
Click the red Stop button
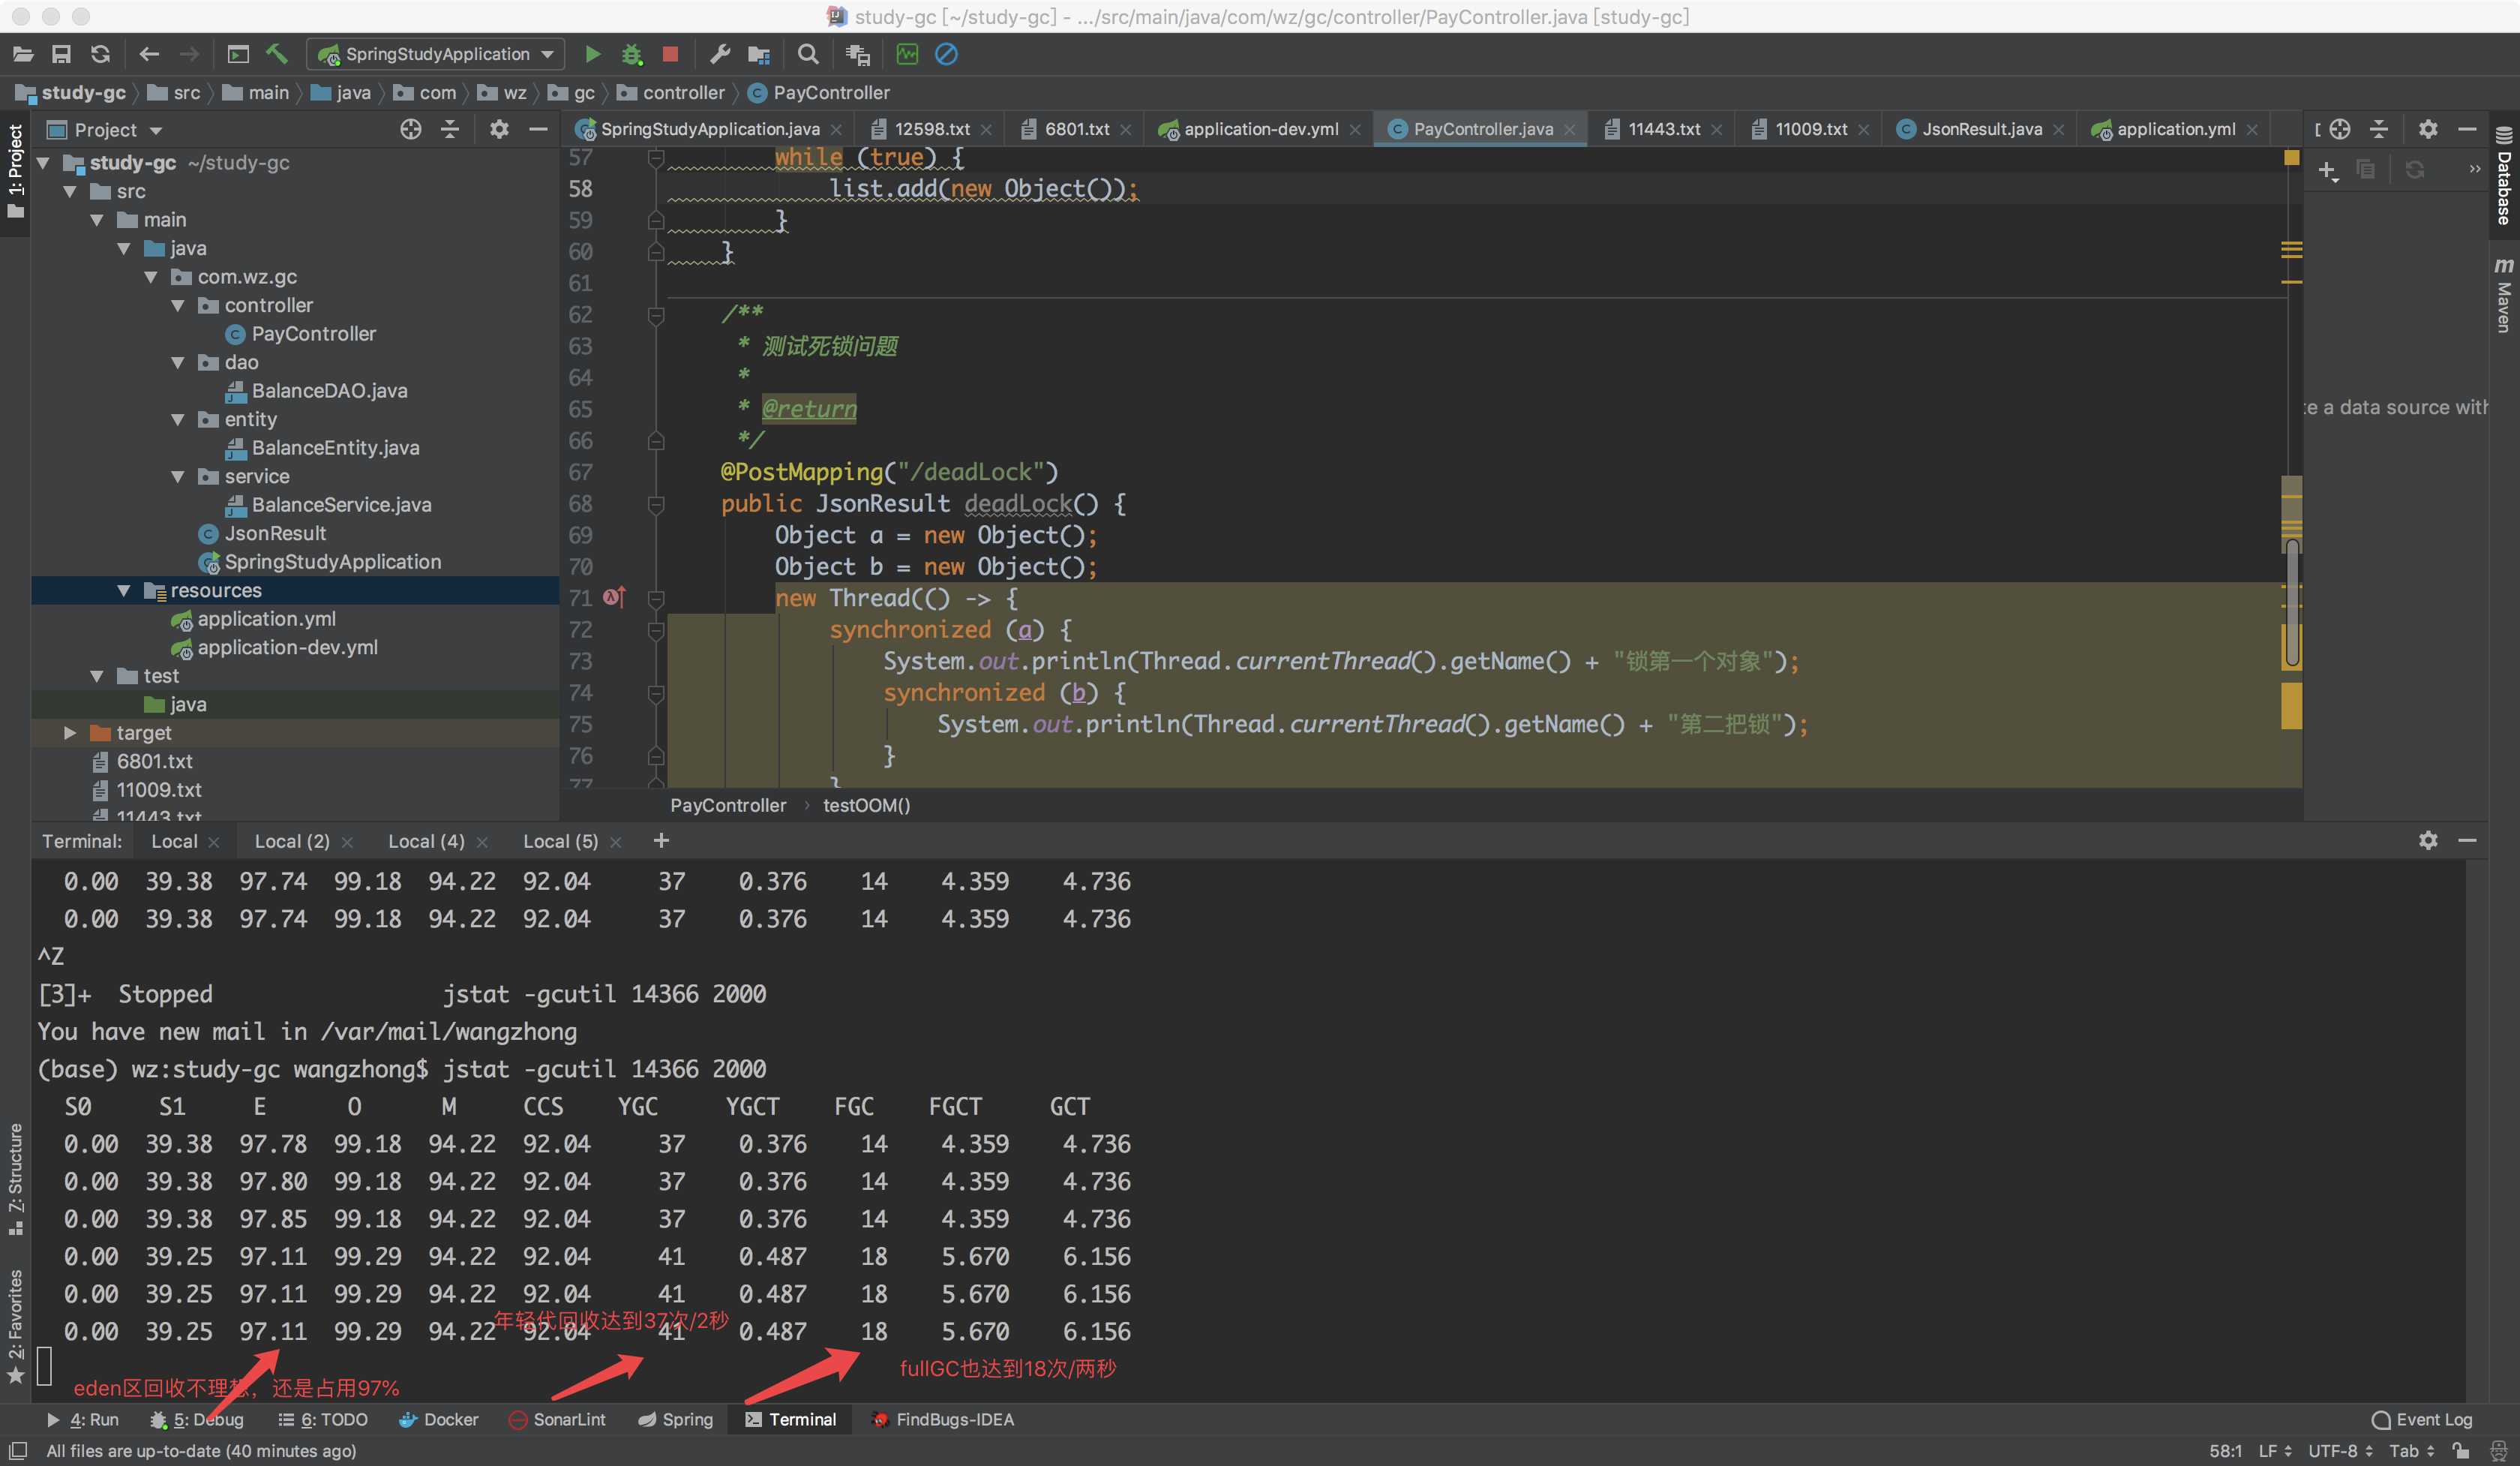tap(670, 54)
